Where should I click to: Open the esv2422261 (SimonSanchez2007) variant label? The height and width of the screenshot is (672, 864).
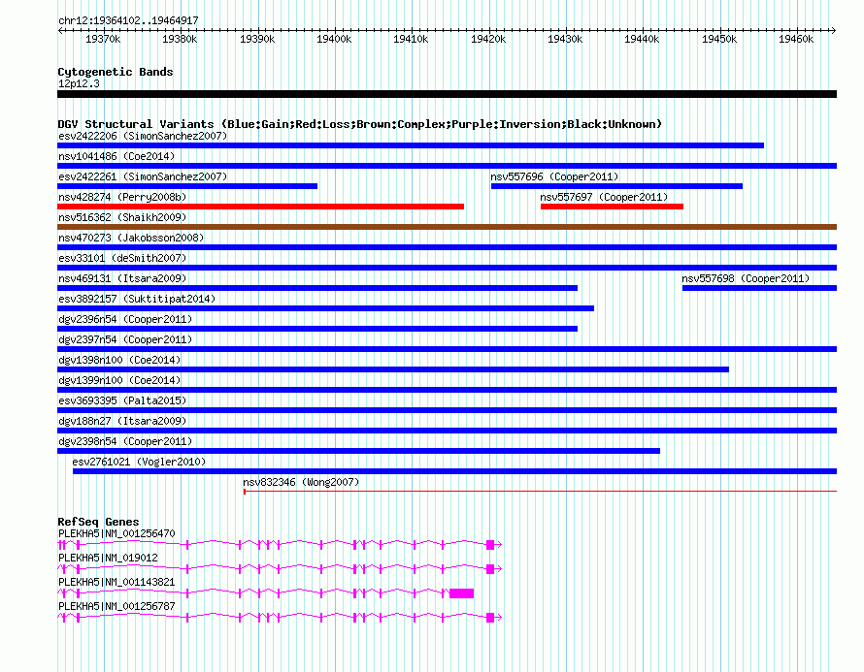[143, 176]
